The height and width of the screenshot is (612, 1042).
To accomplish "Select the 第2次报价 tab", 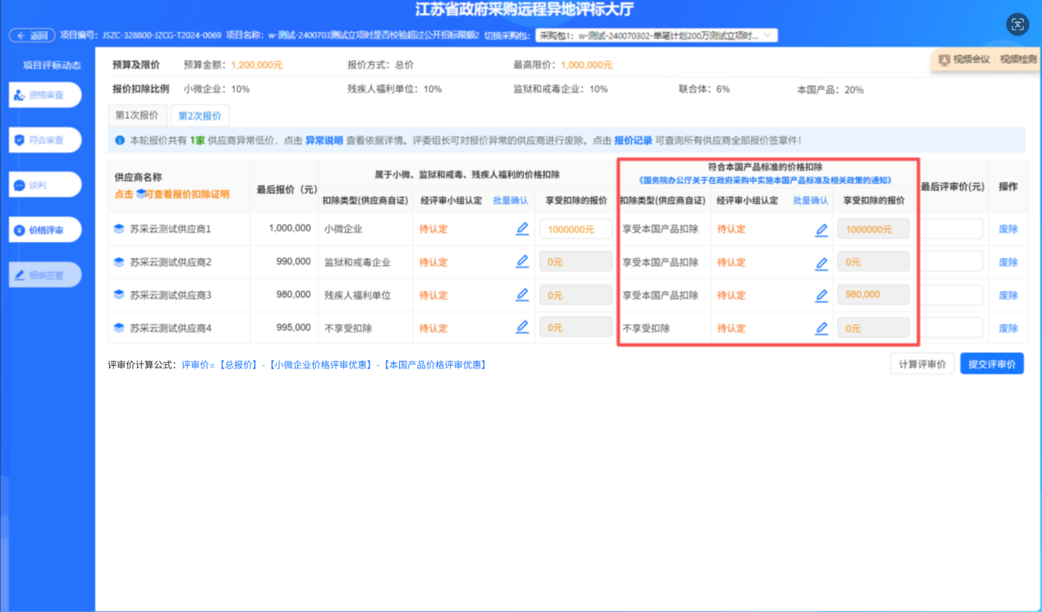I will click(200, 116).
